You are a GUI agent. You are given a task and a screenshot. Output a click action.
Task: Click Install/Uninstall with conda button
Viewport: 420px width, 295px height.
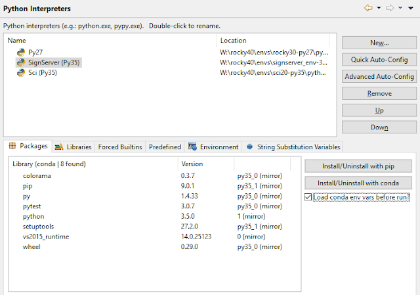(358, 183)
